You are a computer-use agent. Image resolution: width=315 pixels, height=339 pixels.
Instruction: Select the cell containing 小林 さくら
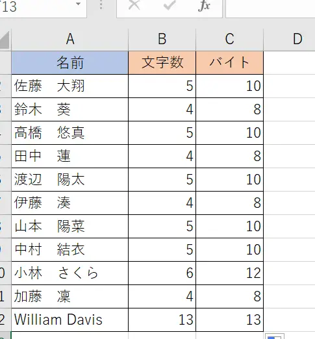click(70, 273)
